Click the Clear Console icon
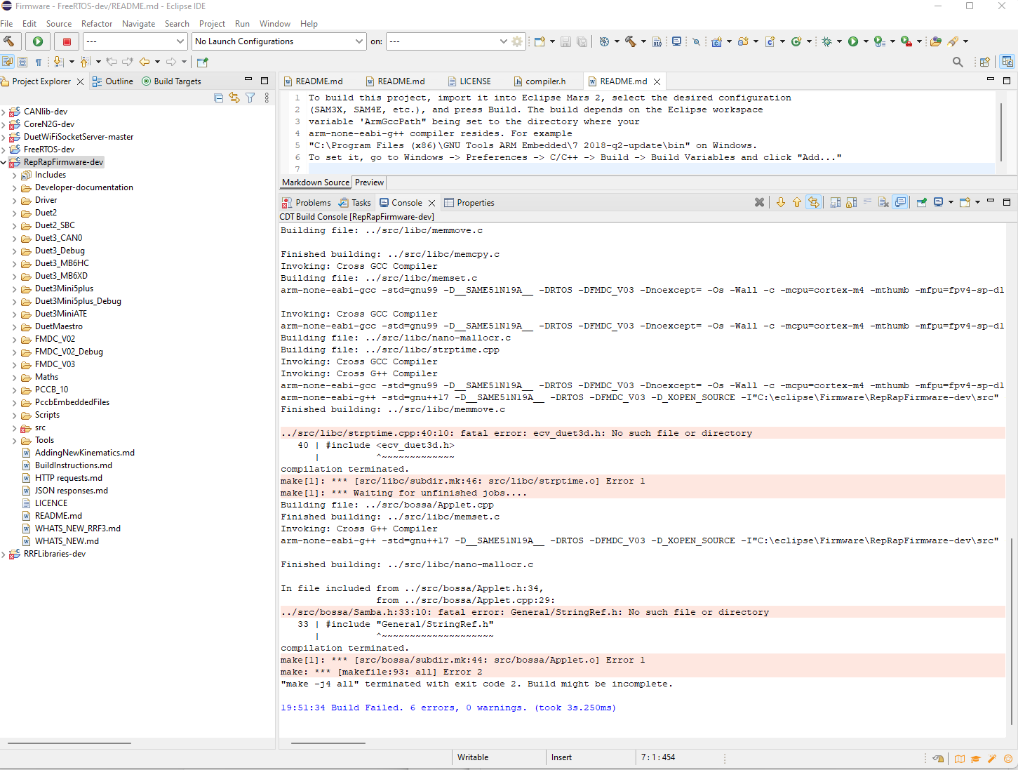Screen dimensions: 1018x770 click(x=883, y=202)
